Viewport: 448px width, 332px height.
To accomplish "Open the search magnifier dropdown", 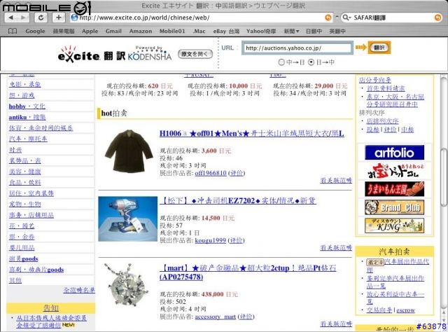I will pos(346,18).
